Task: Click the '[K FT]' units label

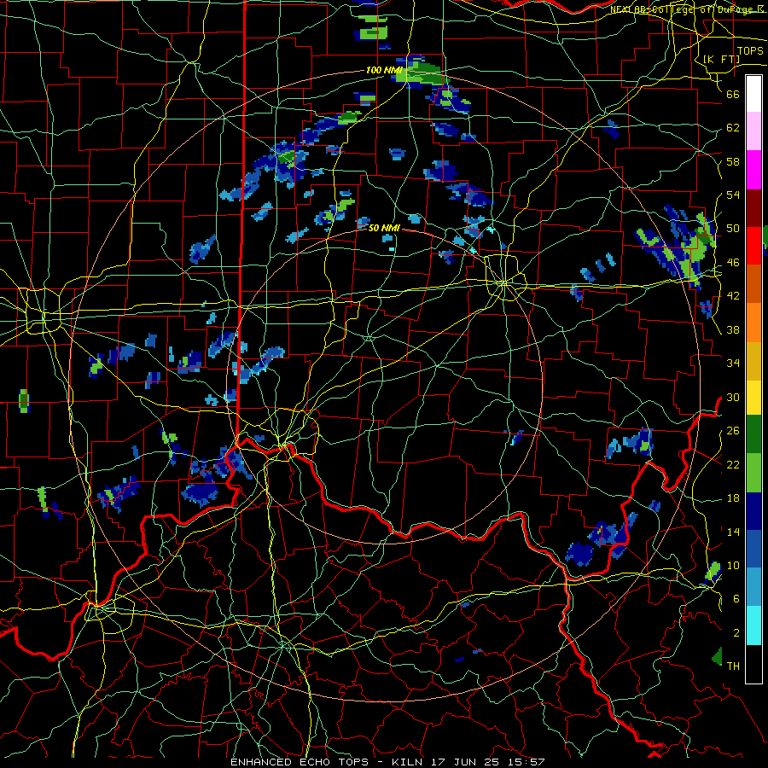Action: [721, 59]
